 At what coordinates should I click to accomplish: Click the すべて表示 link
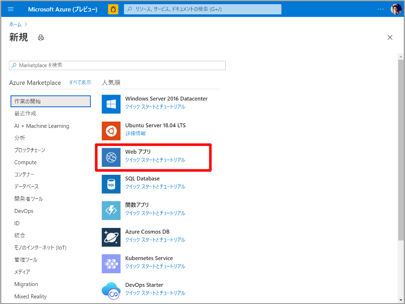pos(80,82)
